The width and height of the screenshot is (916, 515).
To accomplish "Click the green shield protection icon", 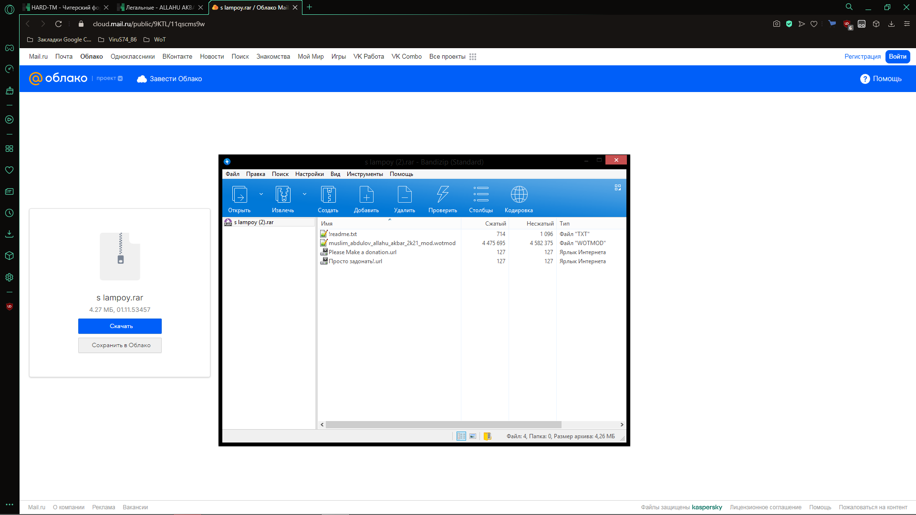I will (x=789, y=24).
